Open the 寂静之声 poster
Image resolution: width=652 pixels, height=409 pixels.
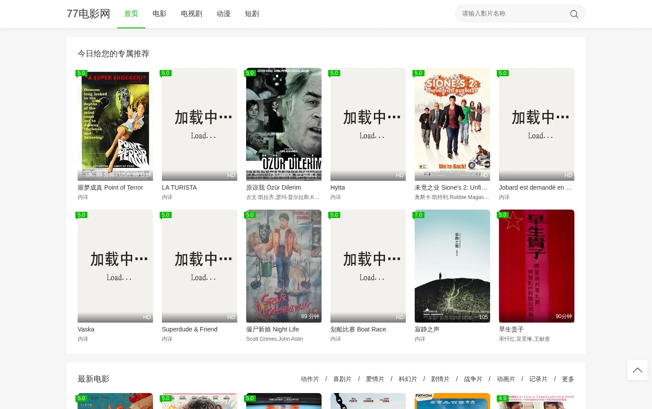pos(452,266)
